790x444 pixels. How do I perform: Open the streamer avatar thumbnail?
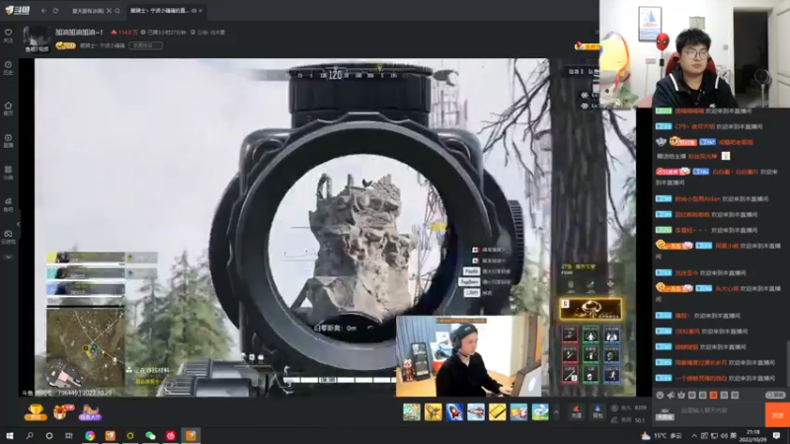pos(37,39)
